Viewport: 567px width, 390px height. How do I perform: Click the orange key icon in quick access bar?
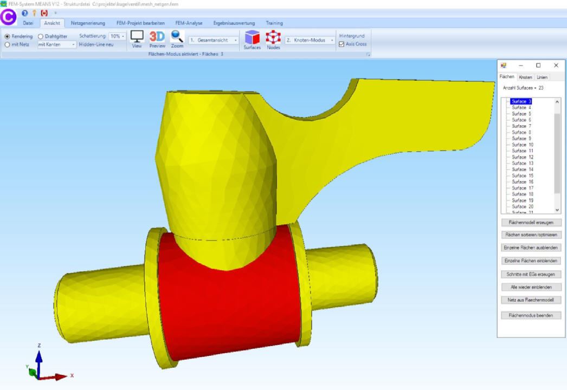(34, 13)
